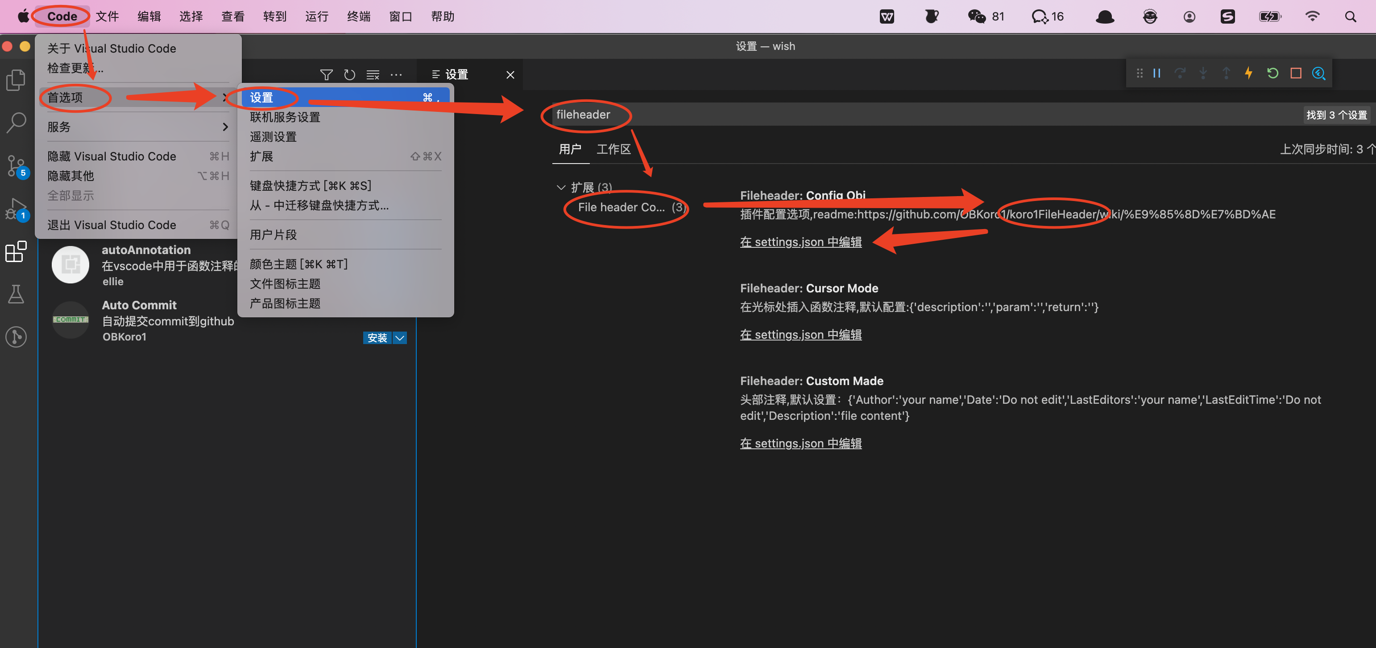Image resolution: width=1376 pixels, height=648 pixels.
Task: Open the Extensions view icon
Action: point(16,251)
